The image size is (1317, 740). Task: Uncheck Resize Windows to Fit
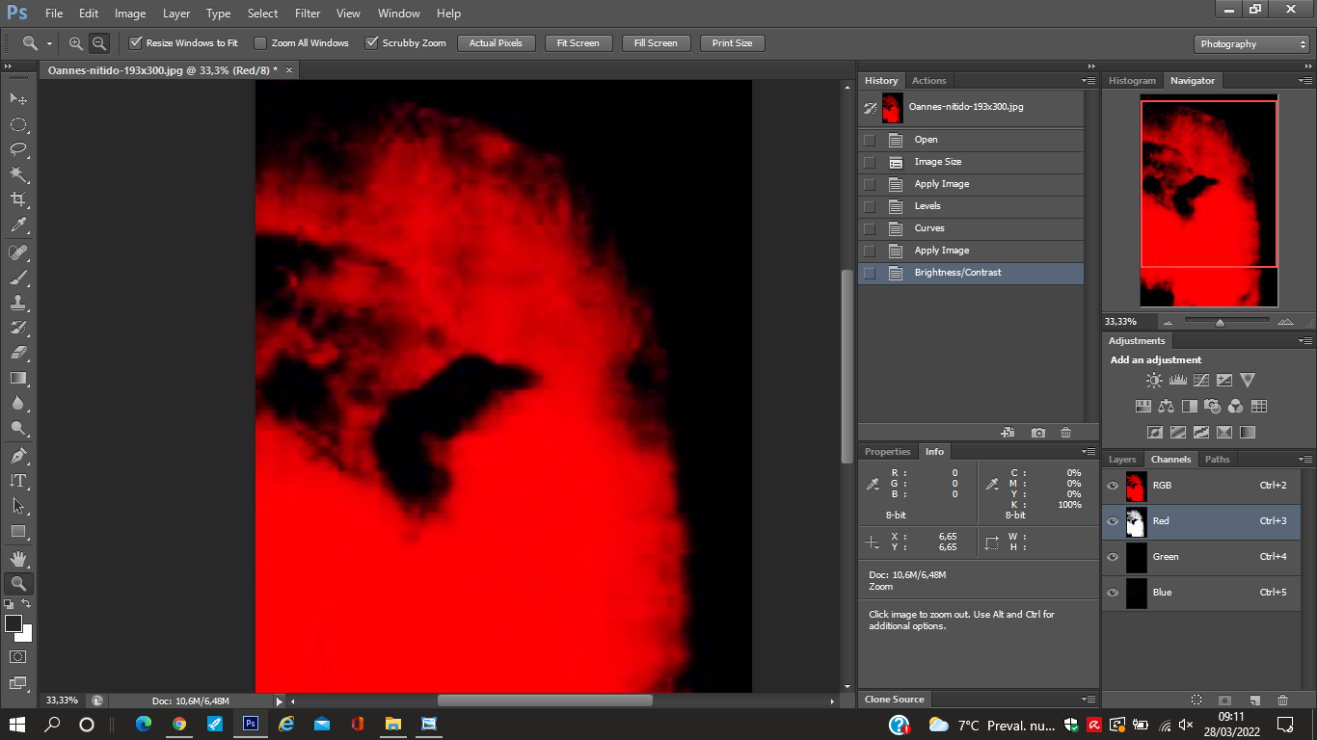coord(136,43)
